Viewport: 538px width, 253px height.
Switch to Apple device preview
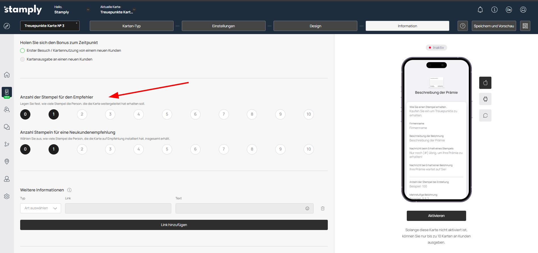(485, 83)
